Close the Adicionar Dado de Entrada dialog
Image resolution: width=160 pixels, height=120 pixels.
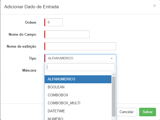154,6
